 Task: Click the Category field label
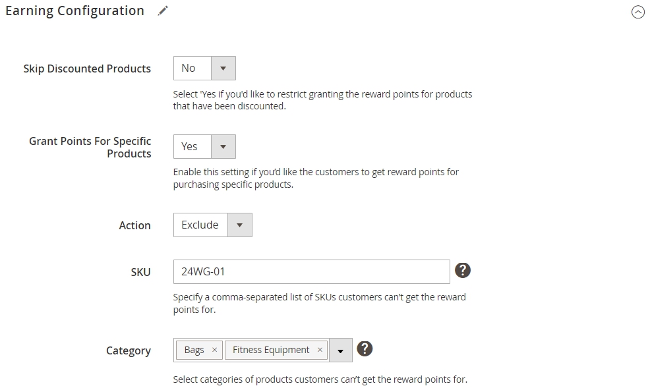129,350
